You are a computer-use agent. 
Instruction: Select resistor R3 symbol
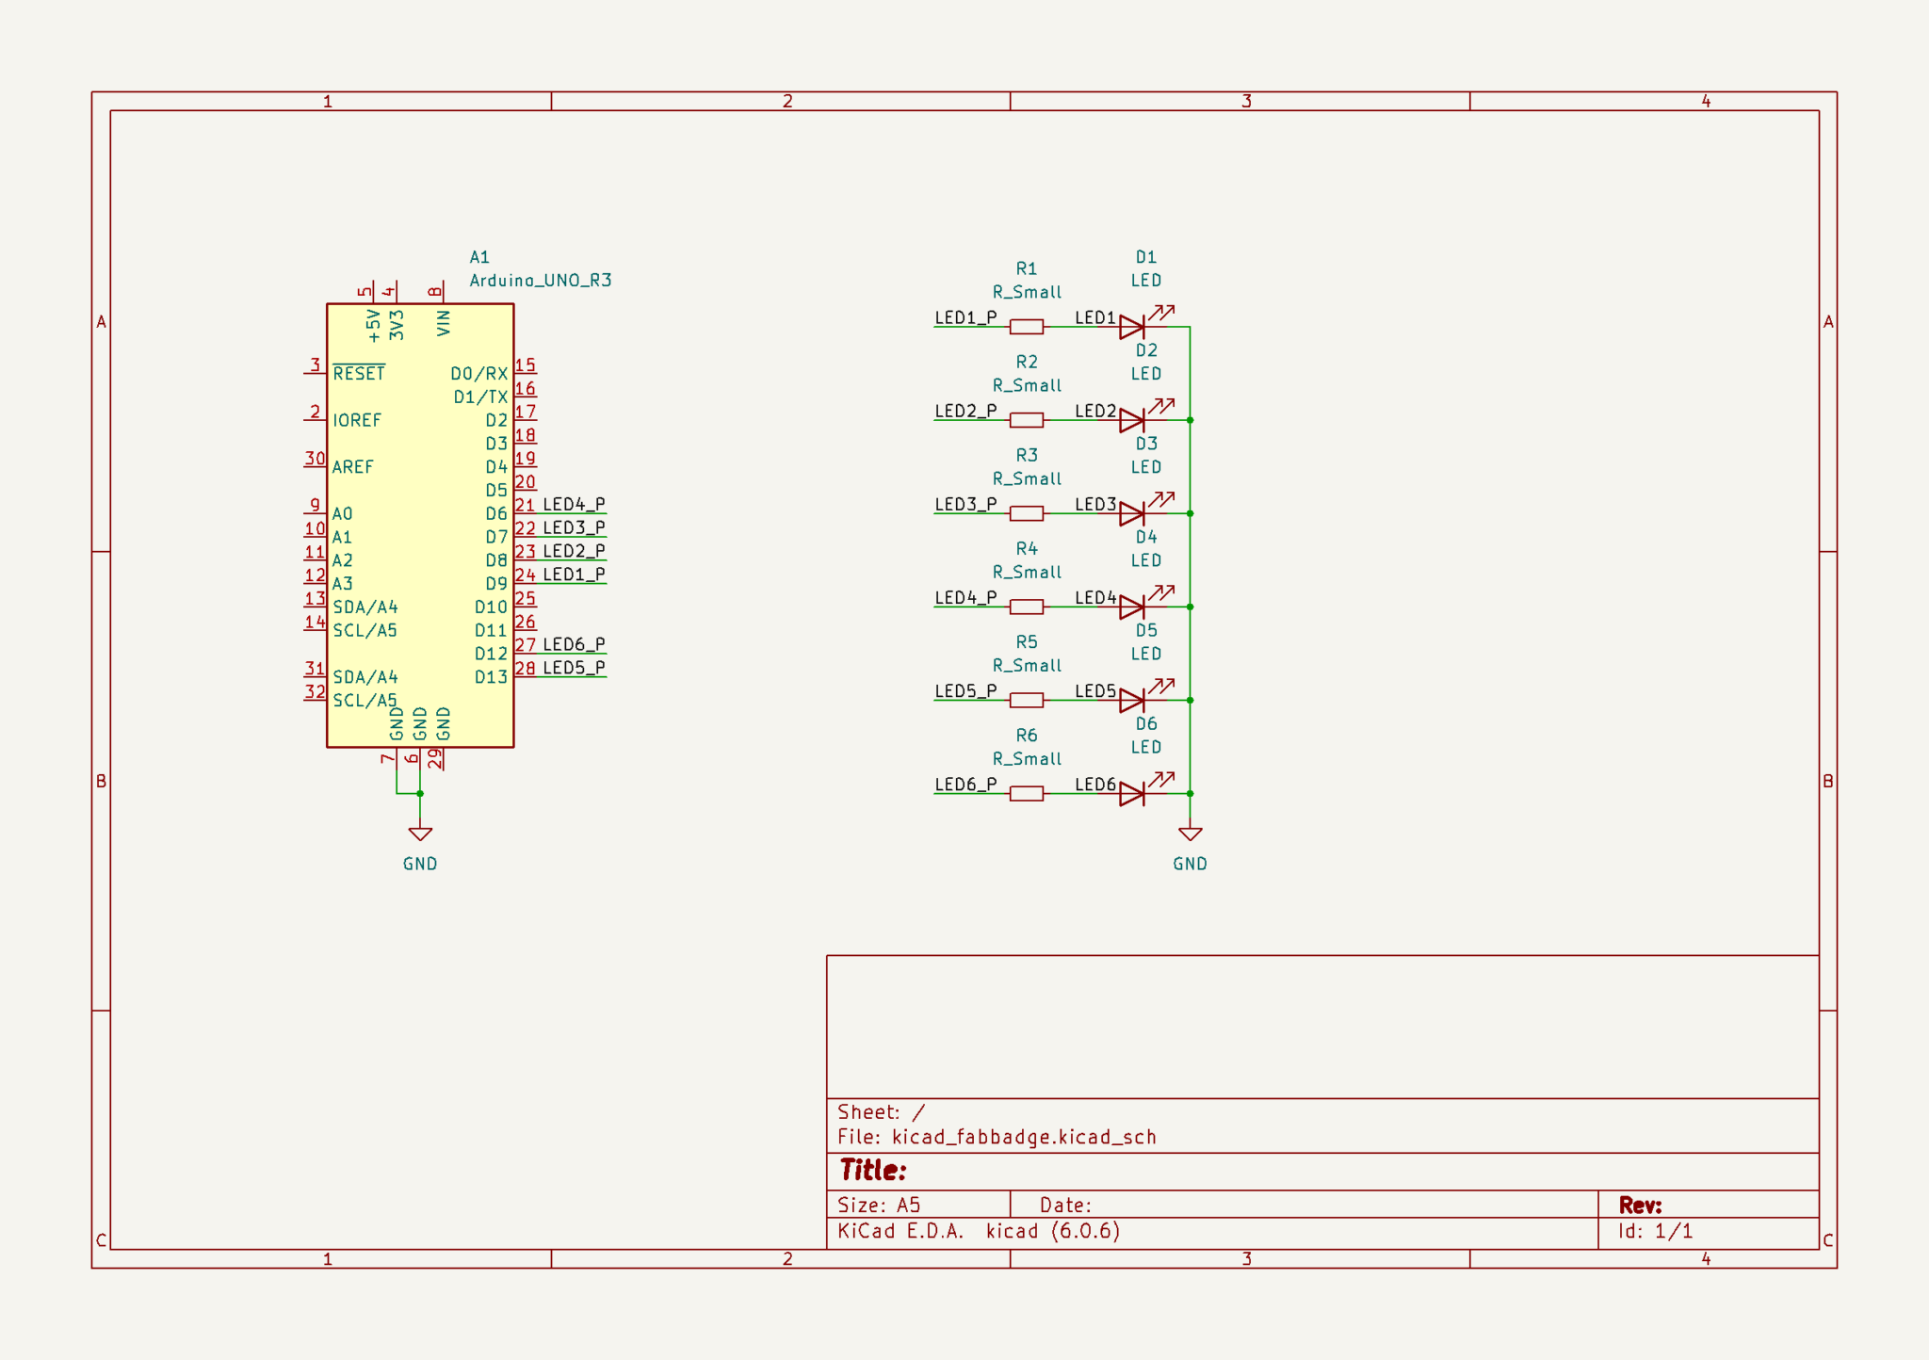pos(1025,512)
